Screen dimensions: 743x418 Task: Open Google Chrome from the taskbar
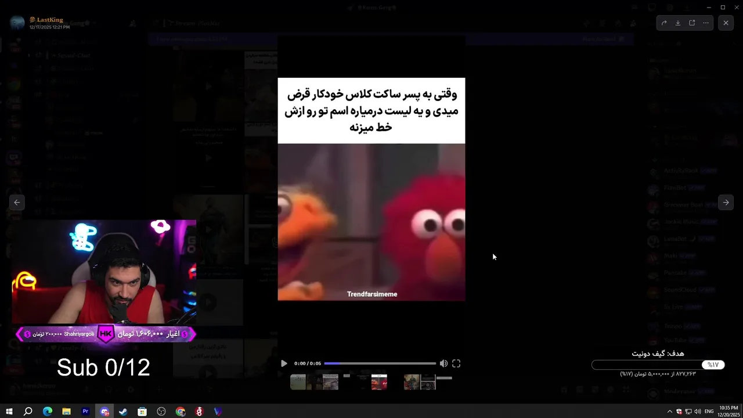(x=181, y=412)
